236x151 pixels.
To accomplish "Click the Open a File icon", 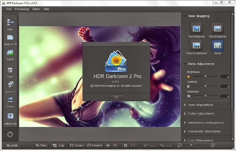I will coord(10,37).
